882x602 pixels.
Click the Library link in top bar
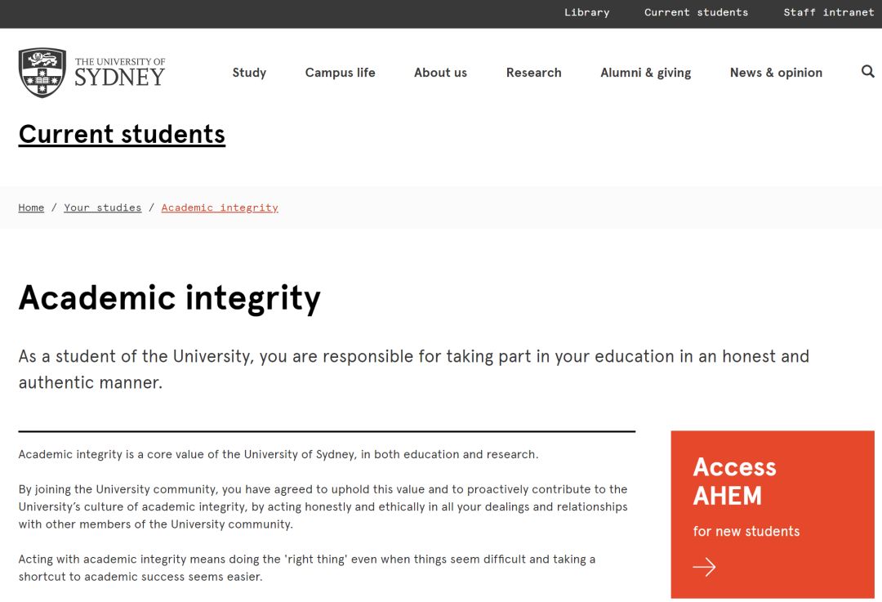tap(586, 12)
